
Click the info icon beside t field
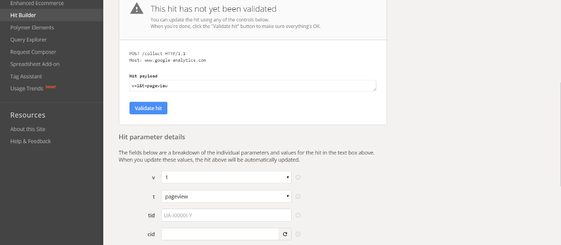point(298,196)
